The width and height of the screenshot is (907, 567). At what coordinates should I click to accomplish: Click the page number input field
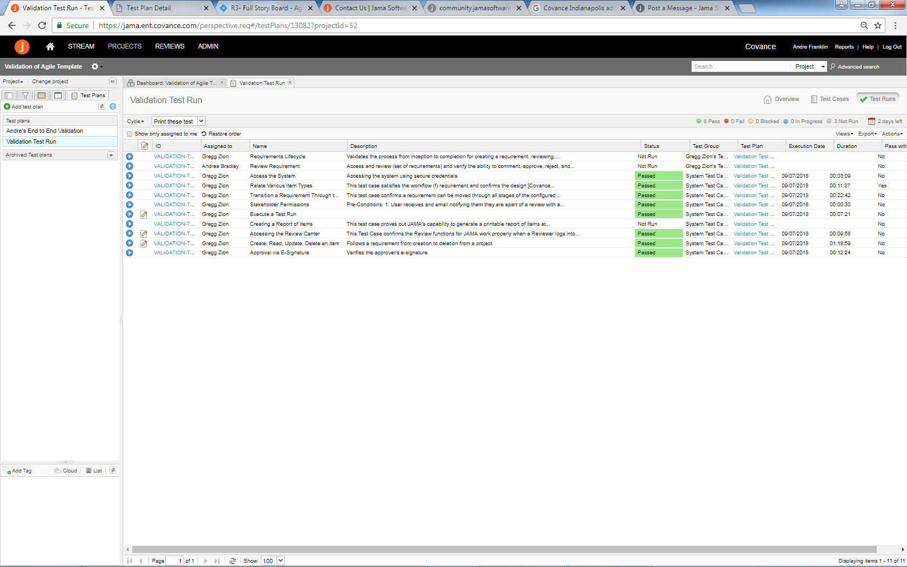(174, 561)
